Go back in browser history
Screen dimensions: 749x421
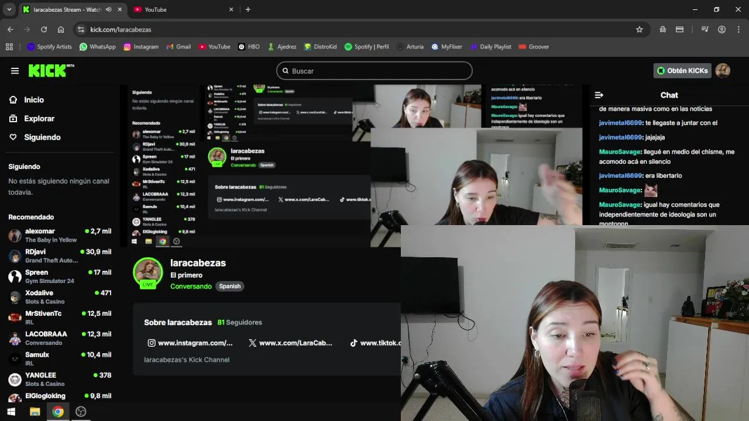10,29
